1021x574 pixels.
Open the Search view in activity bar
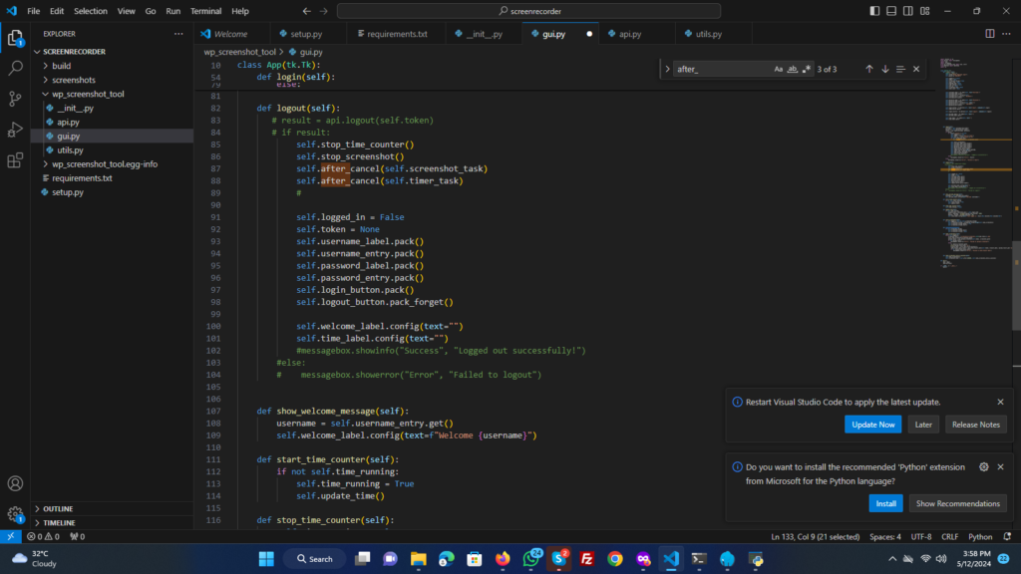[15, 69]
